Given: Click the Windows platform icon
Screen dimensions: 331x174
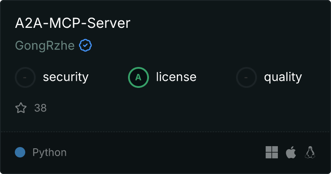Looking at the screenshot, I should (272, 152).
